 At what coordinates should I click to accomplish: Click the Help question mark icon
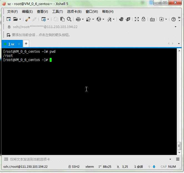[173, 19]
